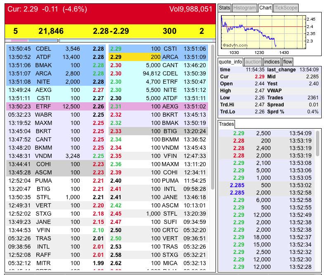Click the bid/ask depth ratio bar
This screenshot has width=325, height=275.
pos(110,40)
